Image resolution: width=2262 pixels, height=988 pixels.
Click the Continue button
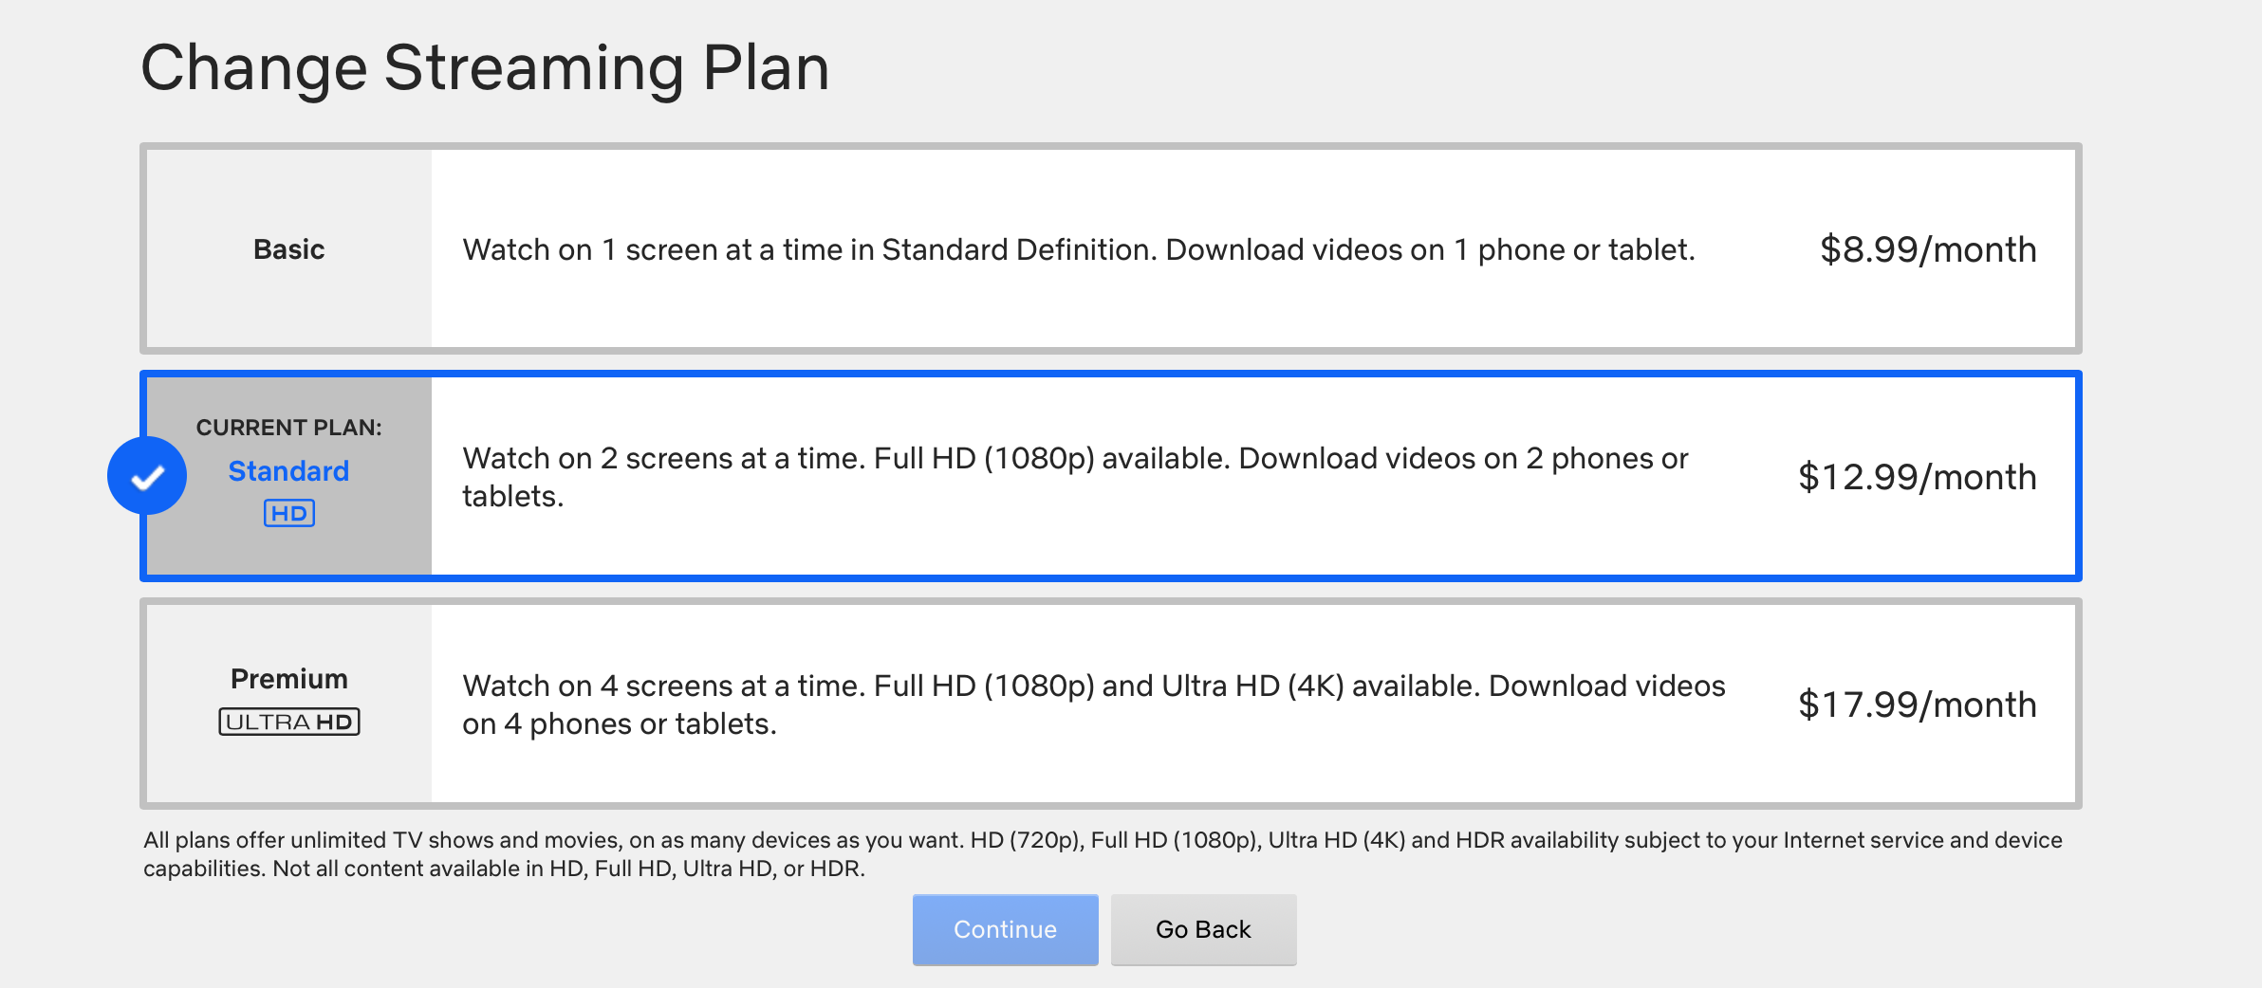[1006, 929]
